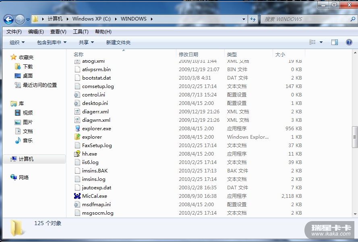
Task: Open the address bar history dropdown
Action: click(x=244, y=19)
